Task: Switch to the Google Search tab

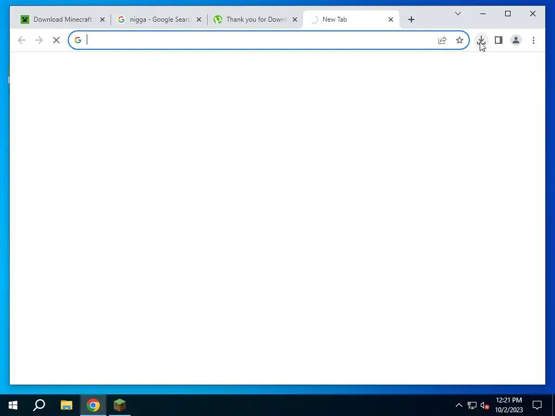Action: click(159, 19)
